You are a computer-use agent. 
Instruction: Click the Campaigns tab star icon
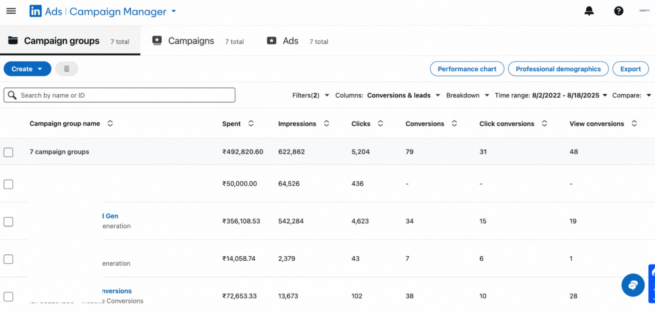click(157, 40)
